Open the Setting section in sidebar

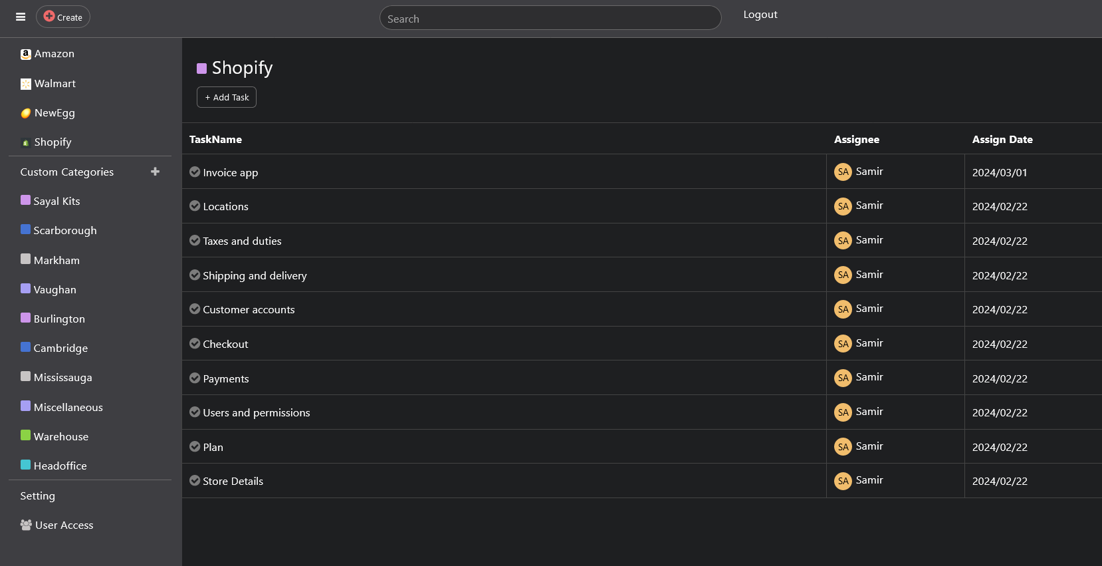pyautogui.click(x=38, y=496)
